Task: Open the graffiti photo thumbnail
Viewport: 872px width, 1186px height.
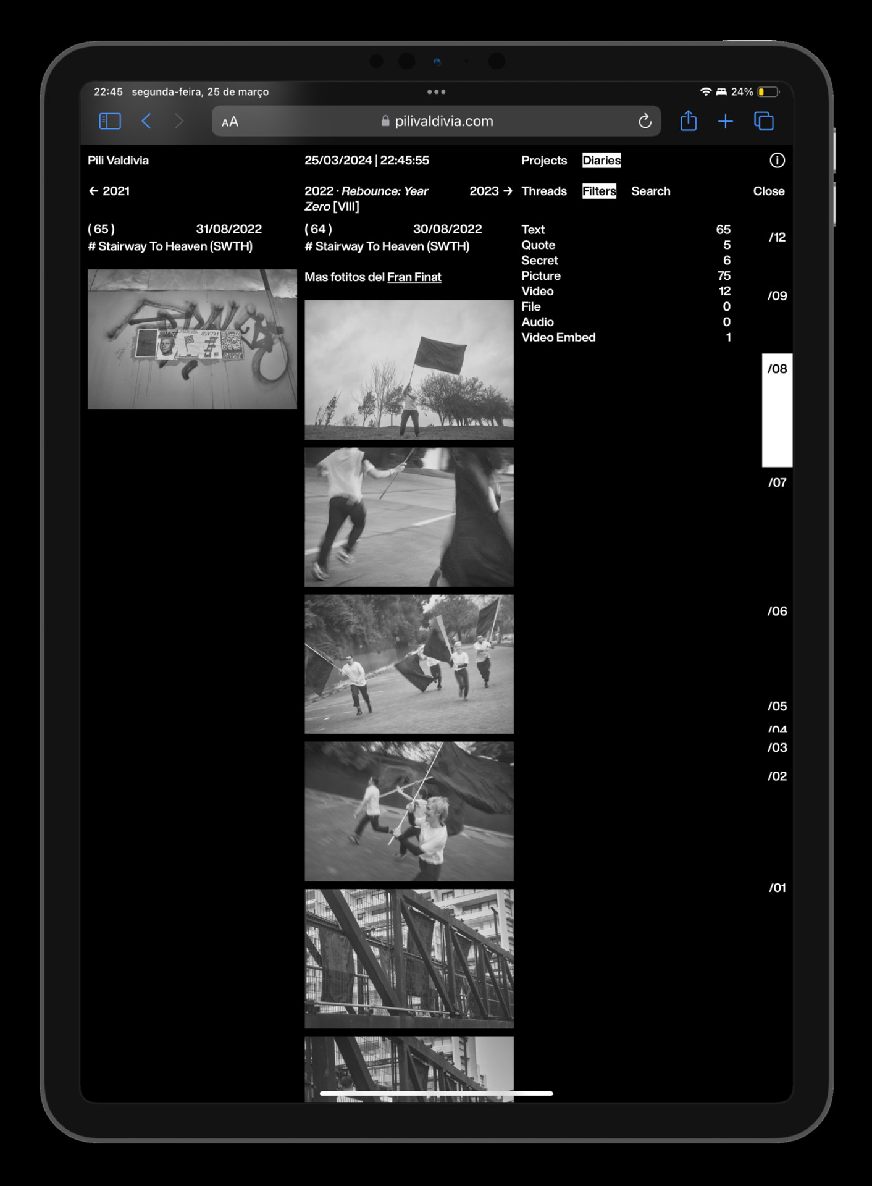Action: [192, 339]
